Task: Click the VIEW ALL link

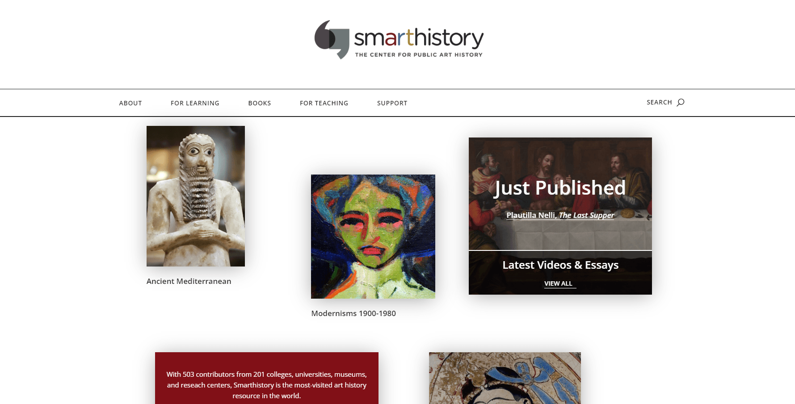Action: (558, 283)
